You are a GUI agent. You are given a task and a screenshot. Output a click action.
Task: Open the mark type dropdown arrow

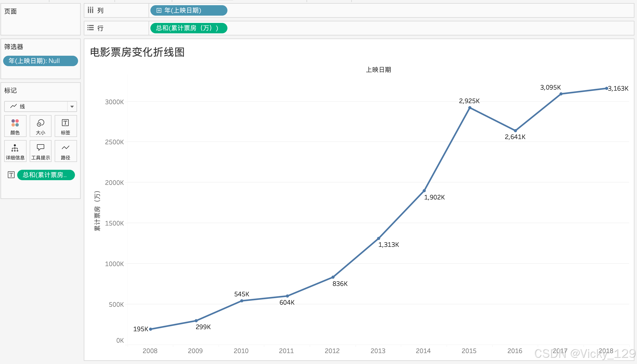72,106
